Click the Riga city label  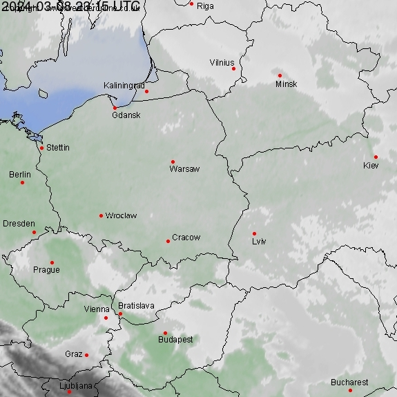(205, 6)
